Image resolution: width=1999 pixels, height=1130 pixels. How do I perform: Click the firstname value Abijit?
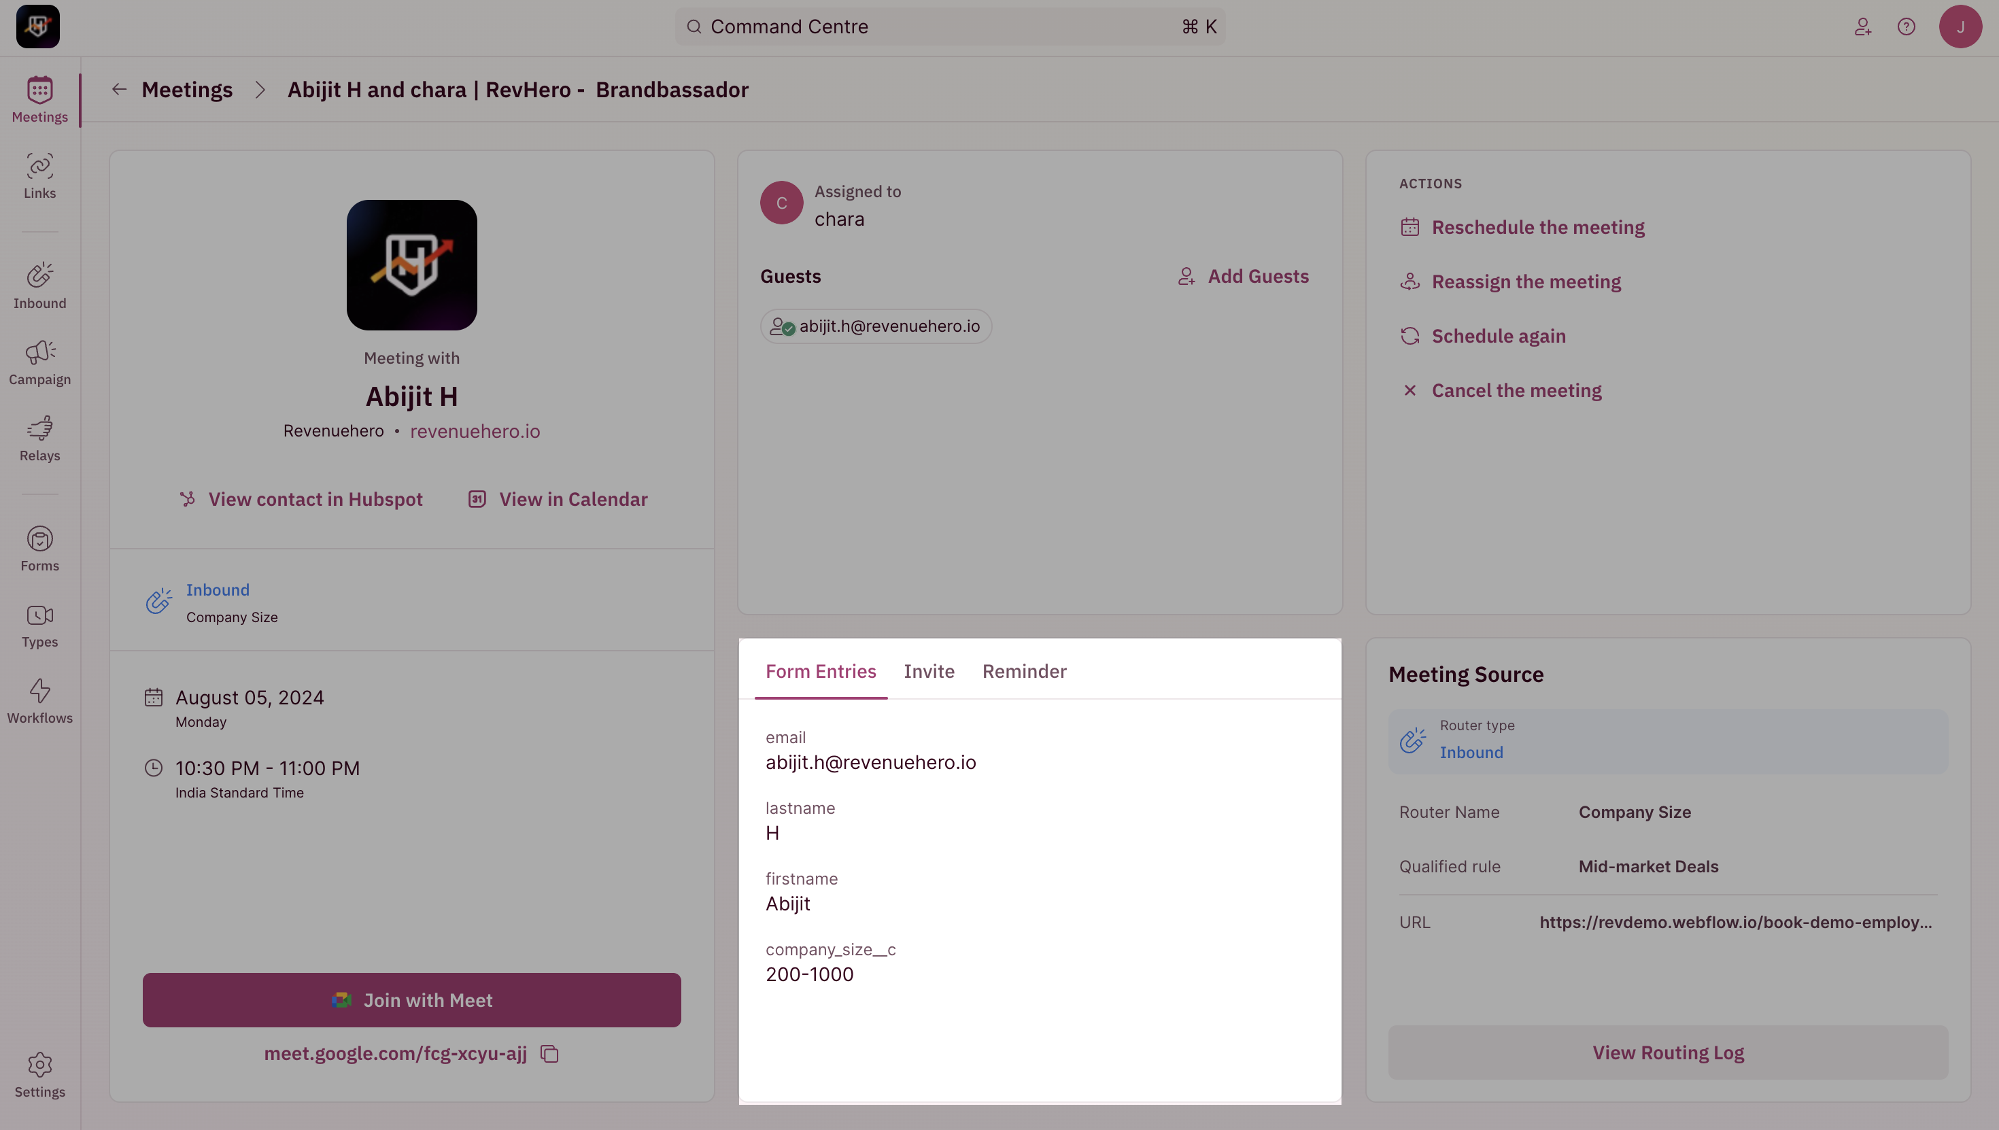pyautogui.click(x=787, y=904)
